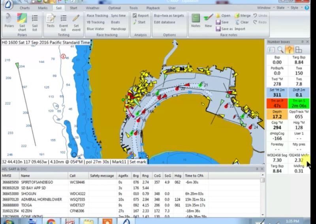Open the help question mark icon
316x224 pixels.
tap(307, 8)
